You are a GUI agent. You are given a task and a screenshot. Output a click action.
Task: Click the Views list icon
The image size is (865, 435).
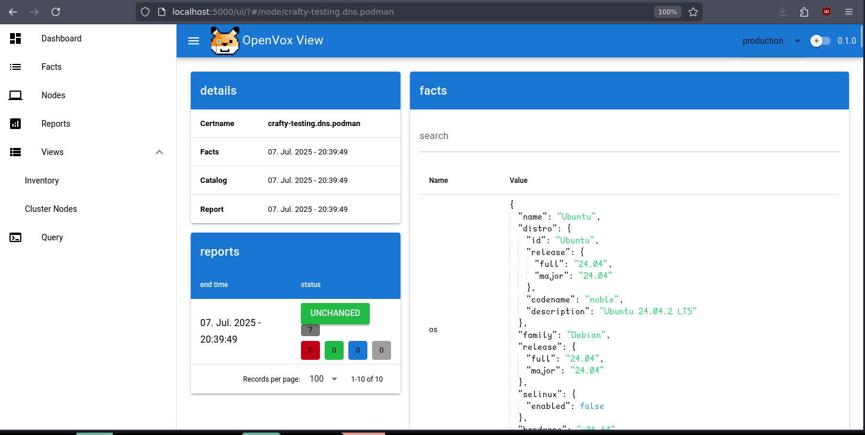point(15,152)
